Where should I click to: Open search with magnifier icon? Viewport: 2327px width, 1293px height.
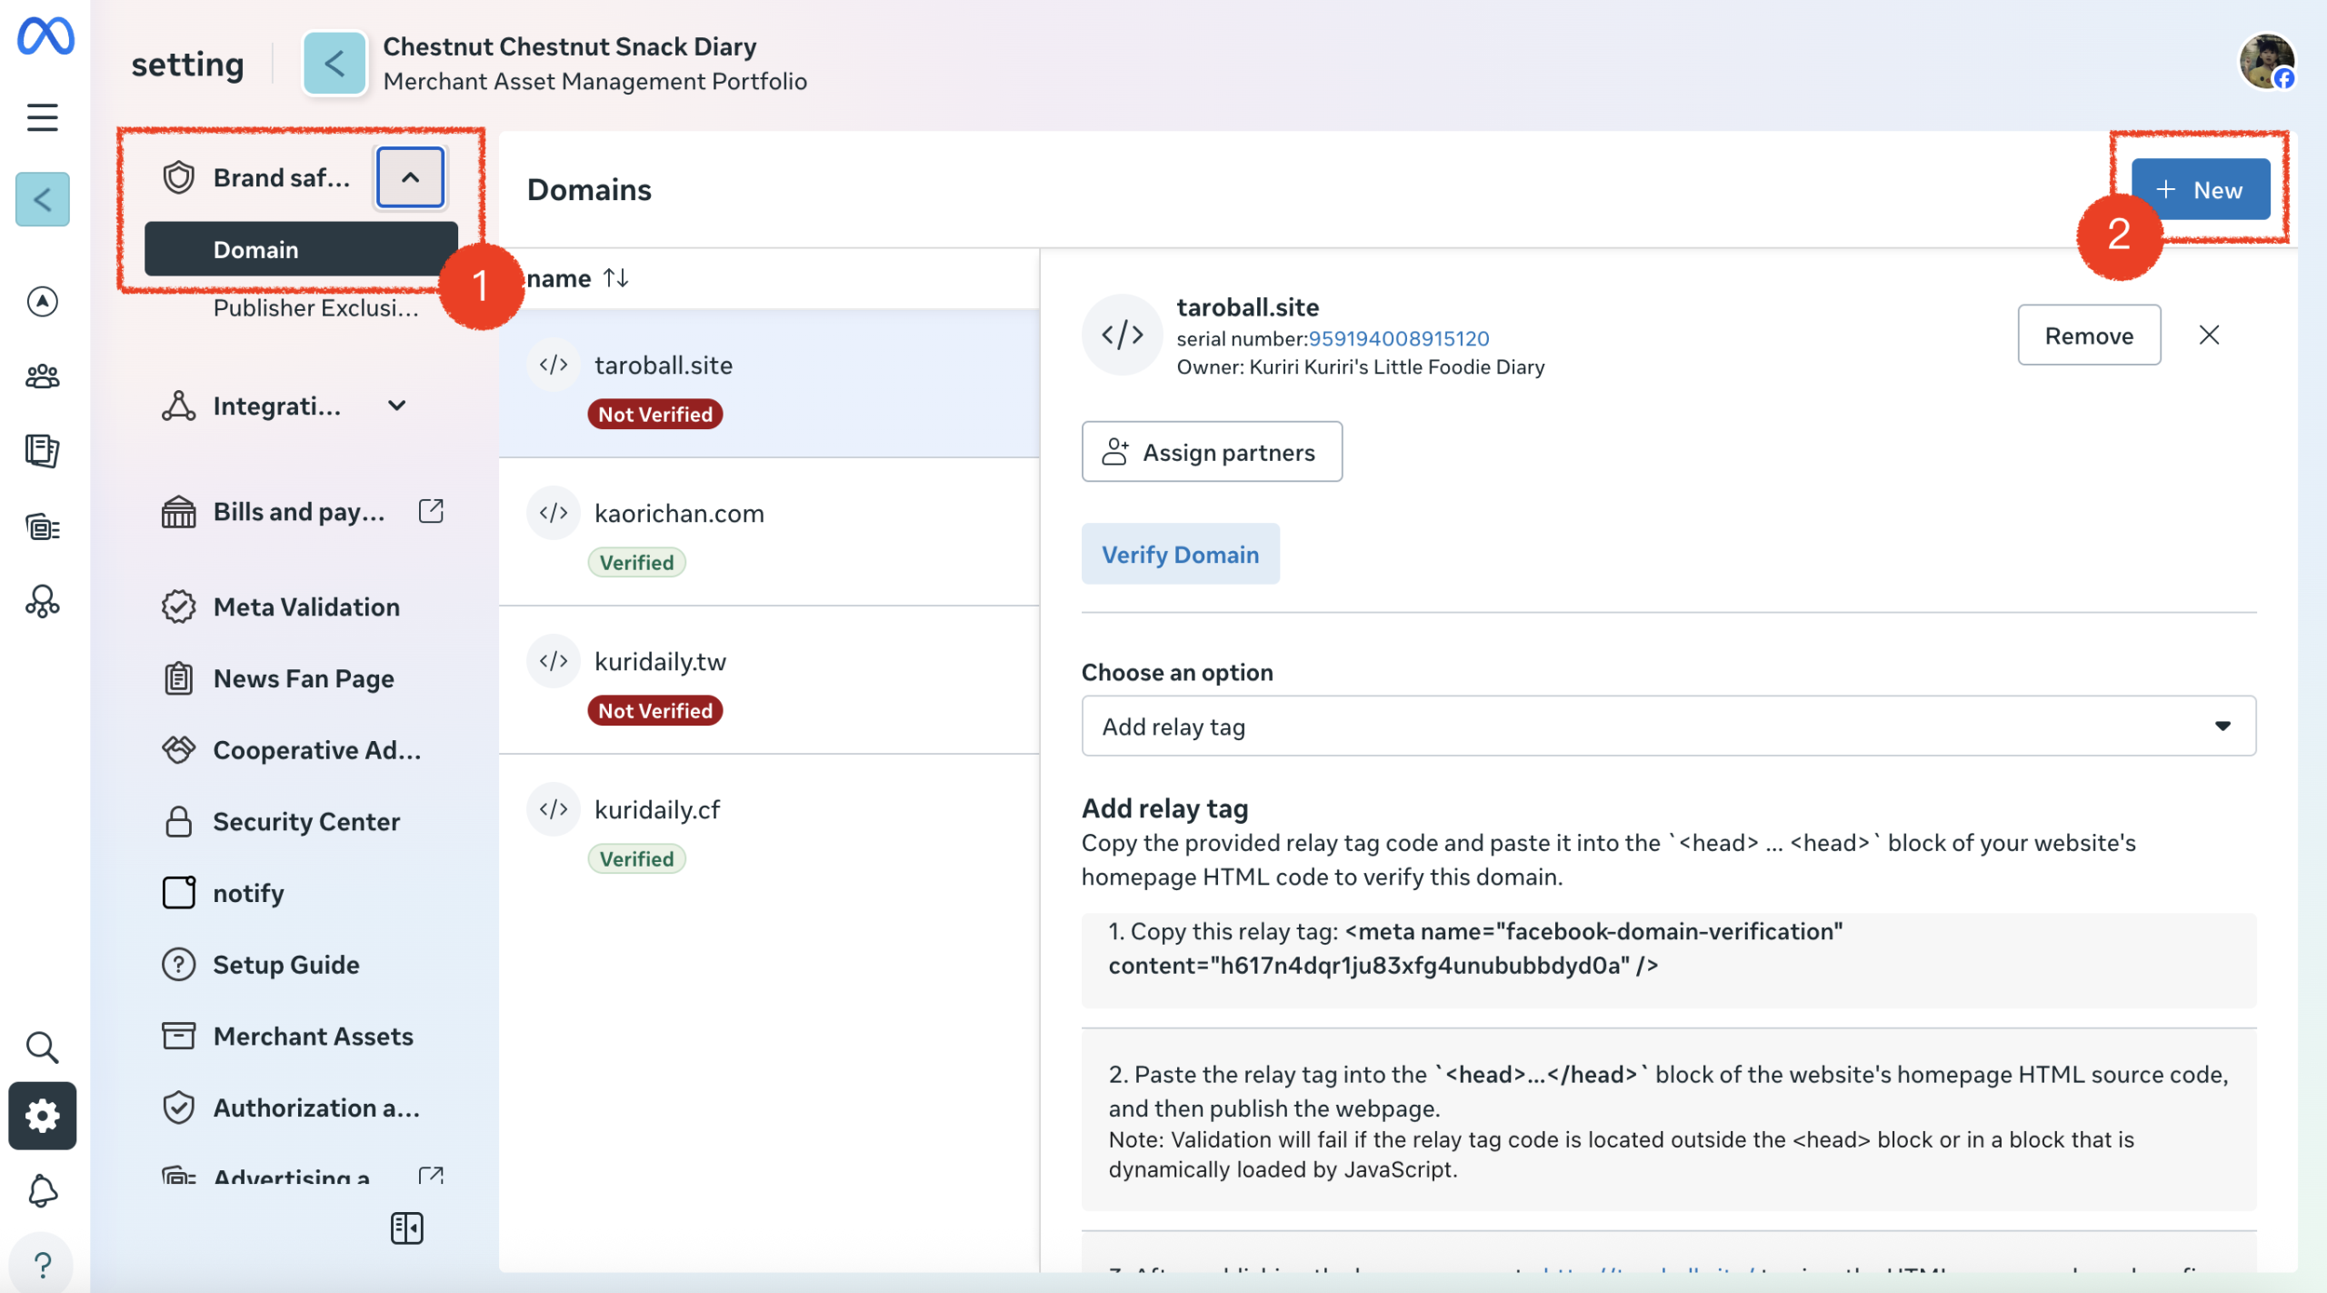tap(42, 1047)
